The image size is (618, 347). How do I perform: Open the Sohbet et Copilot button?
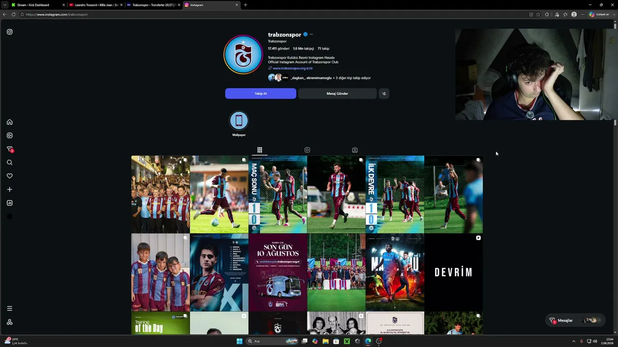pos(599,14)
